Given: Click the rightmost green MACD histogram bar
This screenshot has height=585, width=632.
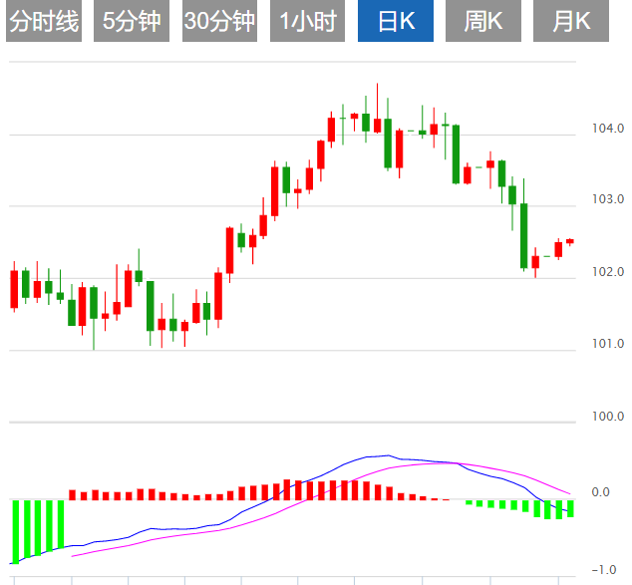Looking at the screenshot, I should (570, 508).
